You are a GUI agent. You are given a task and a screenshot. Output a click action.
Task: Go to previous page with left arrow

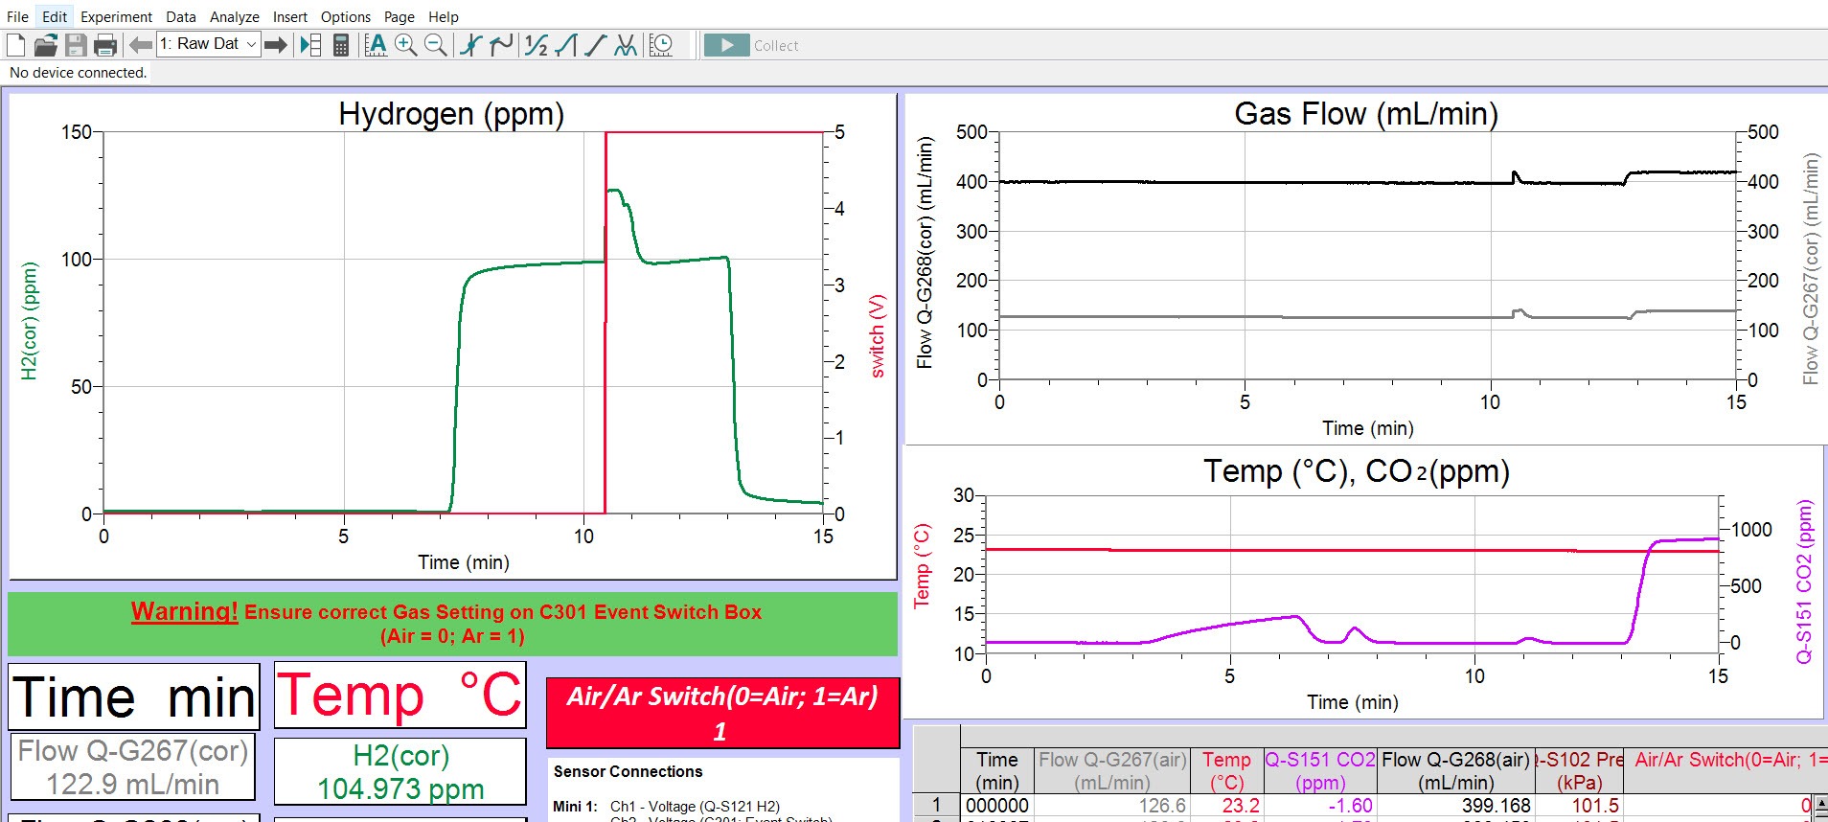coord(141,45)
